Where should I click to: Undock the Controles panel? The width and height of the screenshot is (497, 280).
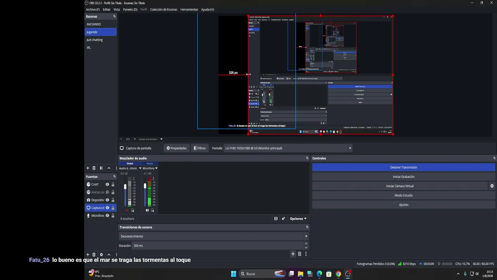pyautogui.click(x=494, y=158)
